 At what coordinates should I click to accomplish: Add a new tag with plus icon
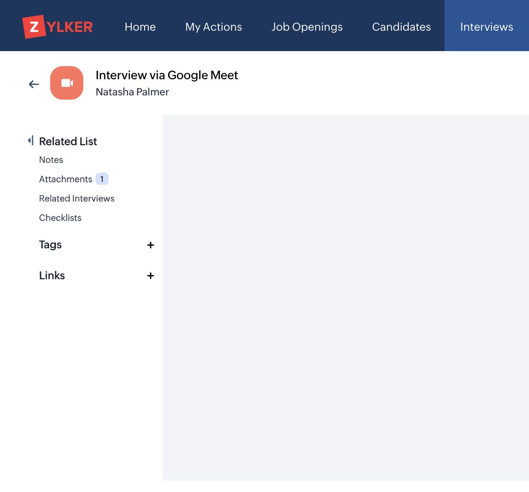pos(150,245)
